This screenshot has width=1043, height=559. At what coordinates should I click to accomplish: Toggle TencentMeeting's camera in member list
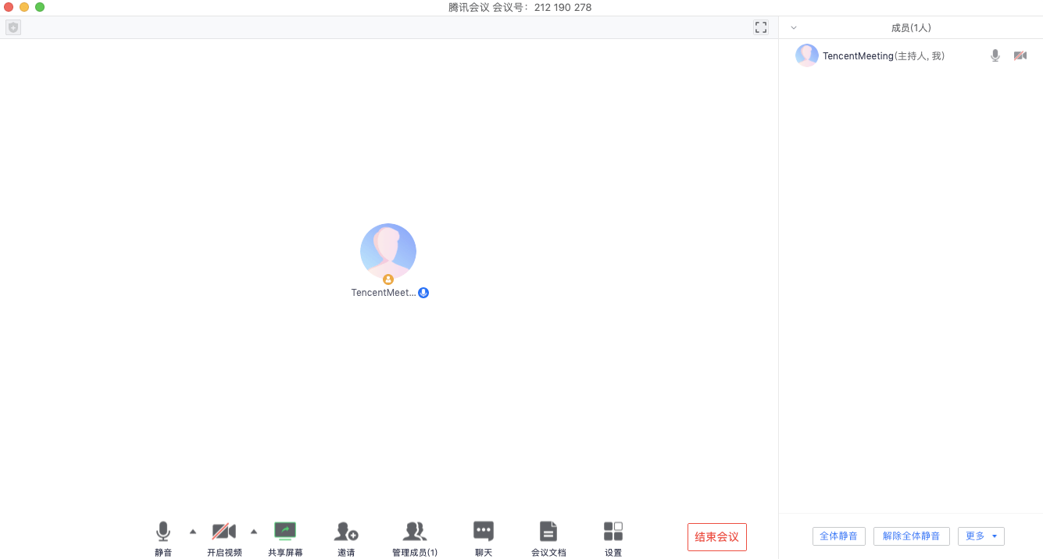1020,56
